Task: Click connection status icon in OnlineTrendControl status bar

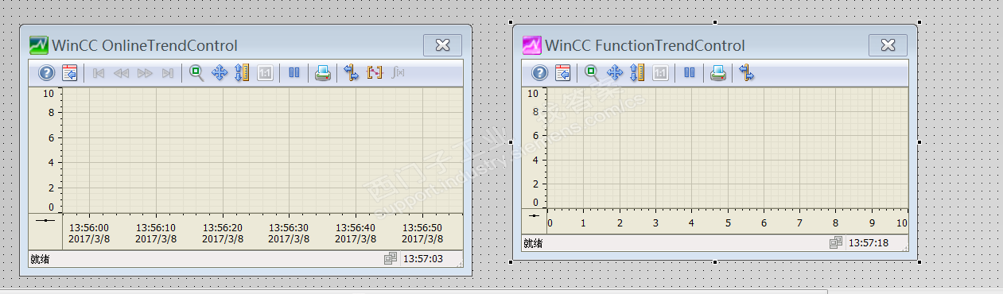Action: (391, 258)
